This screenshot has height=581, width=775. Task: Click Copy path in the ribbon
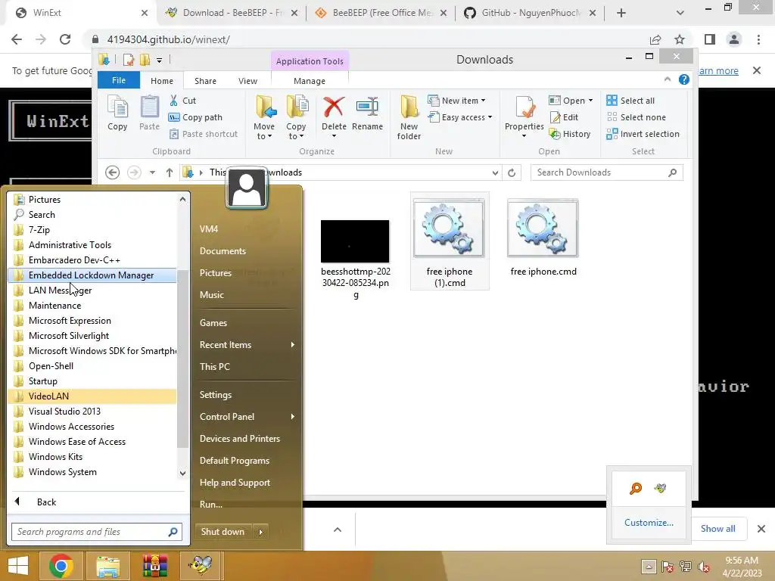(196, 117)
